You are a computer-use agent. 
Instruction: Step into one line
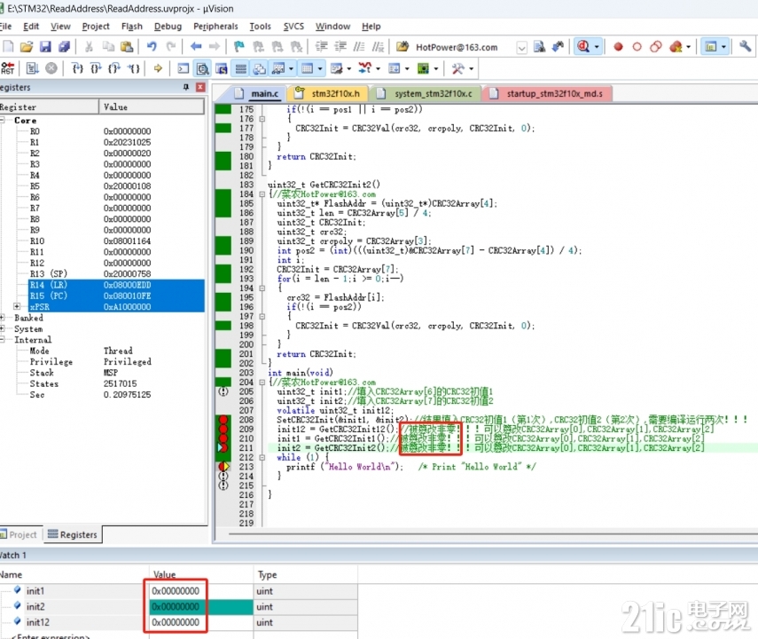click(x=77, y=68)
